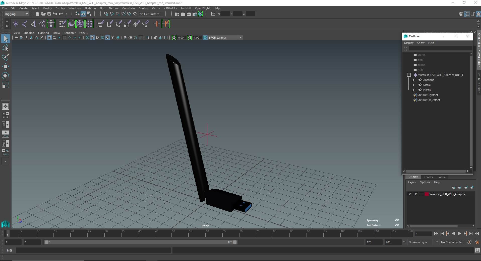Click the Set Key shelf icon
This screenshot has width=481, height=261.
pos(157,24)
